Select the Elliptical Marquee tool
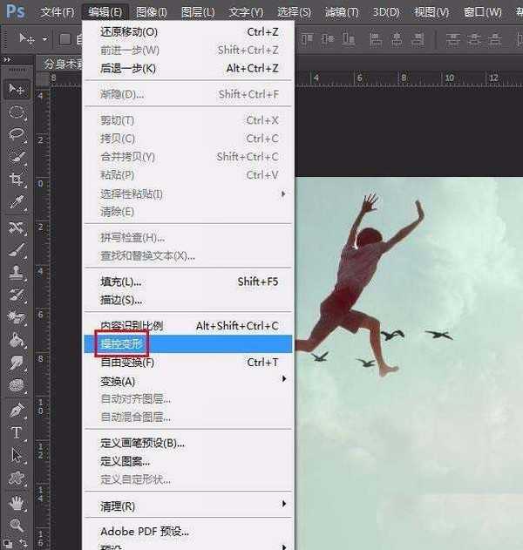The image size is (523, 550). click(x=17, y=112)
